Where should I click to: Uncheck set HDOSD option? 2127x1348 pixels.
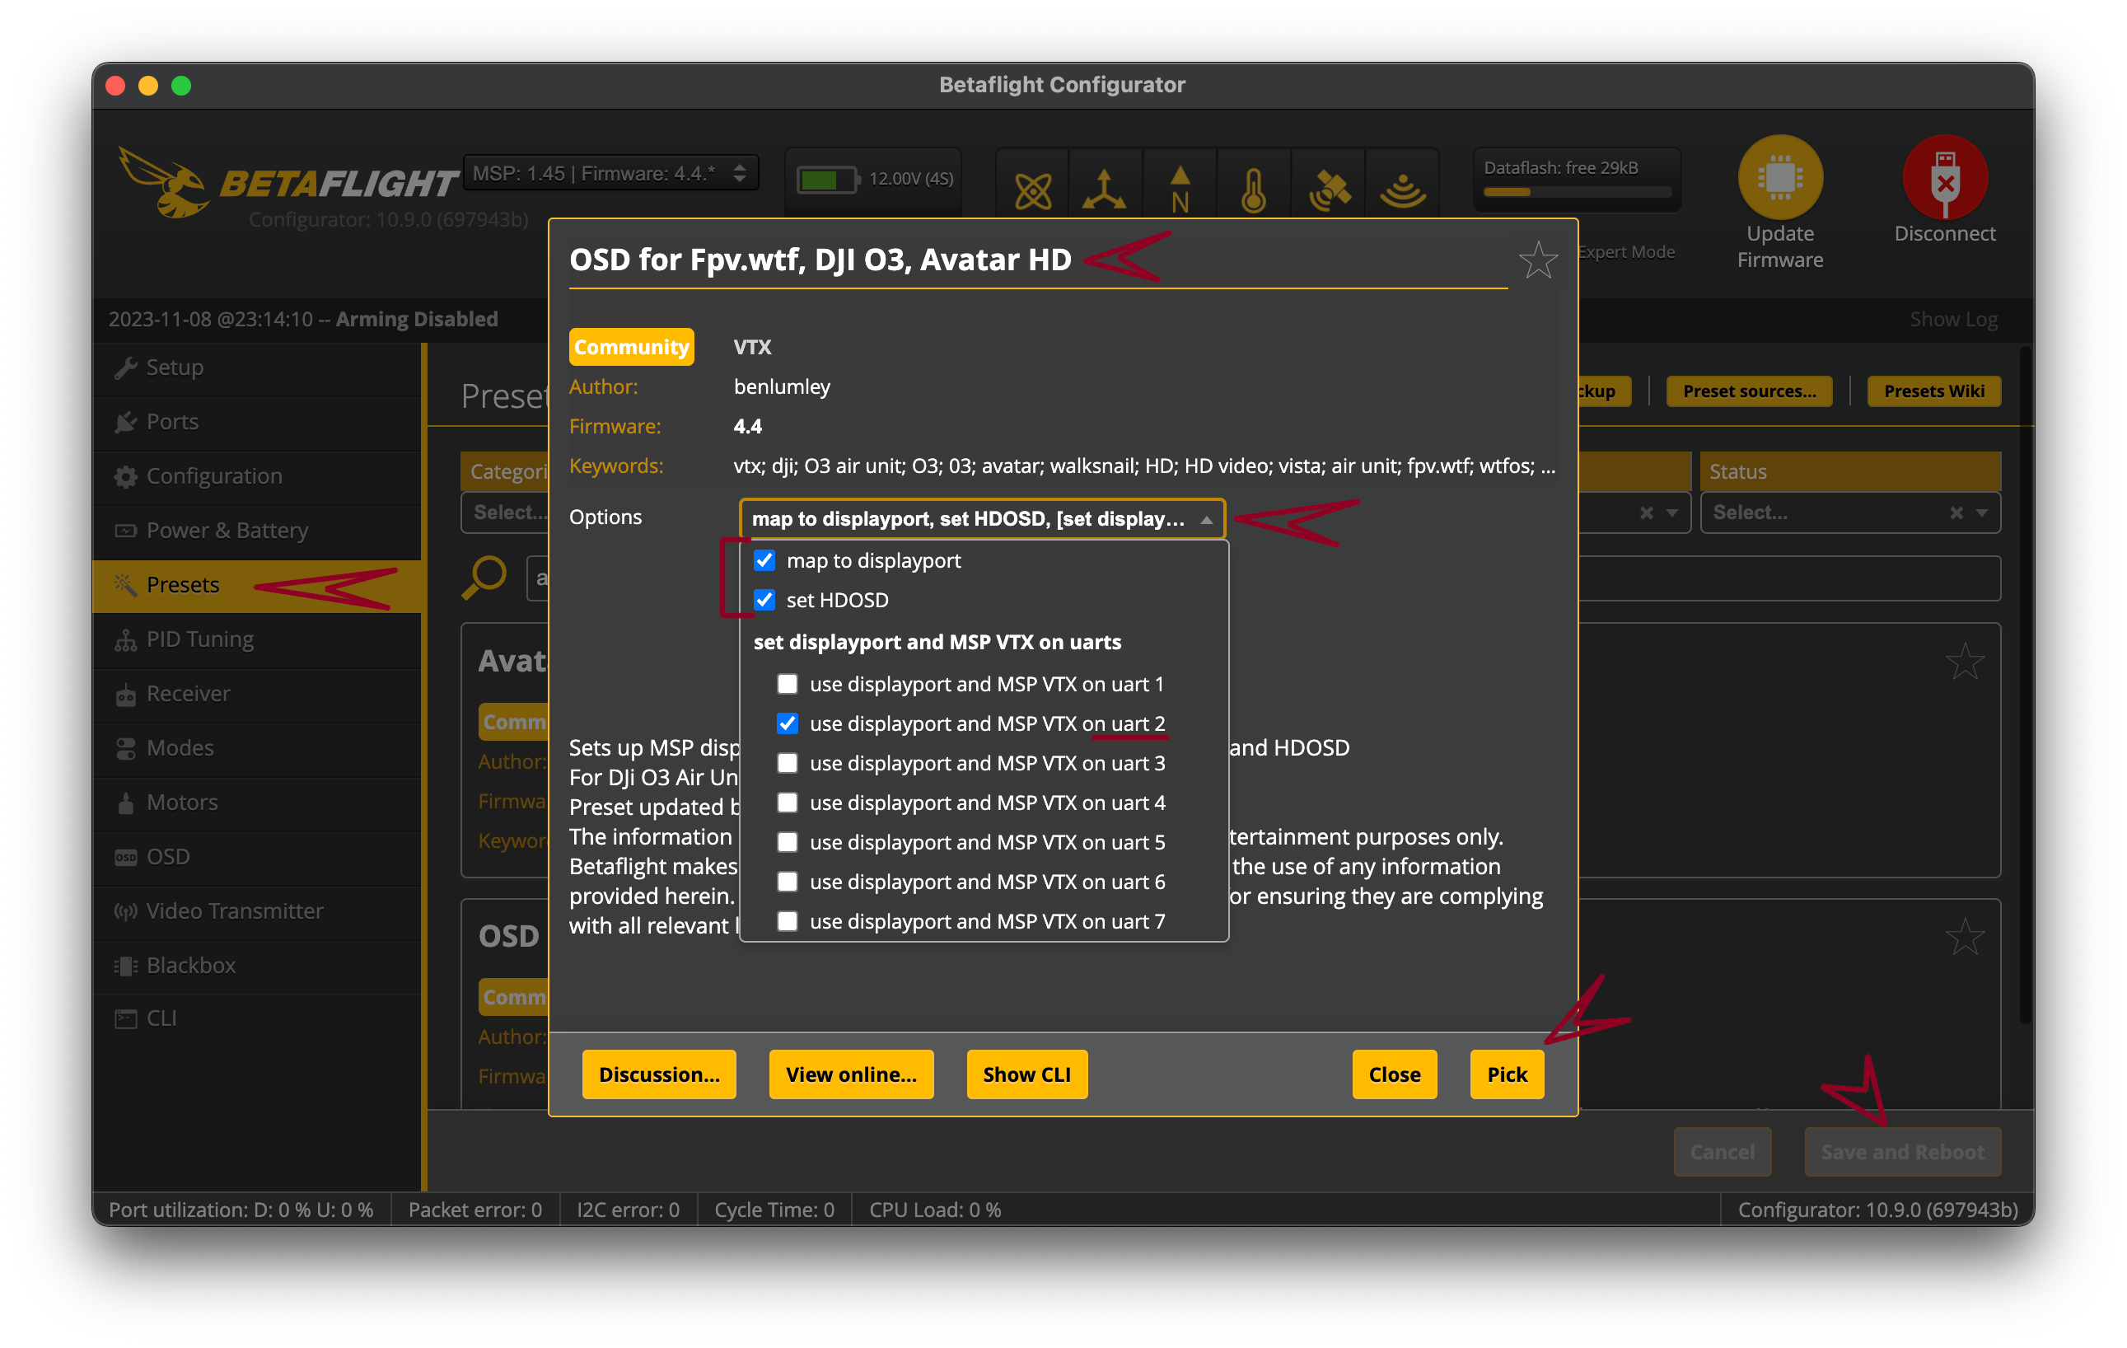click(764, 601)
